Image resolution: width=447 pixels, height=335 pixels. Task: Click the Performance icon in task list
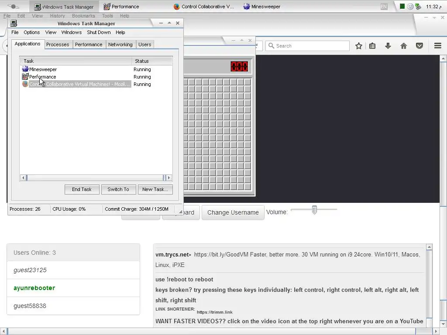(x=25, y=77)
